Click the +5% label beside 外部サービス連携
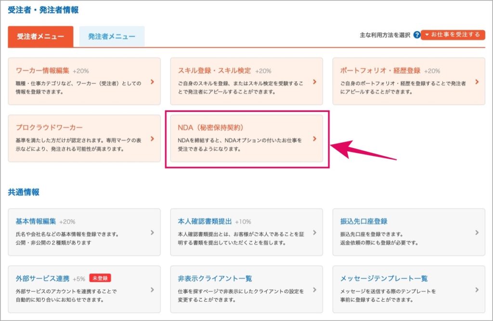 (x=79, y=279)
